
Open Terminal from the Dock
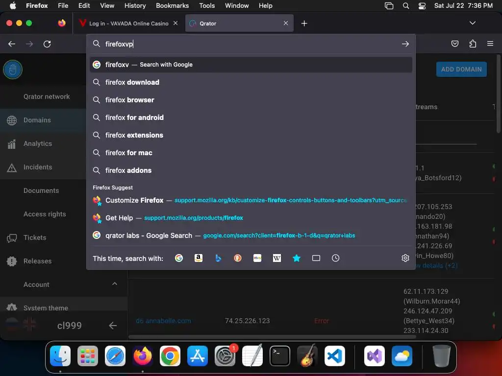coord(280,356)
